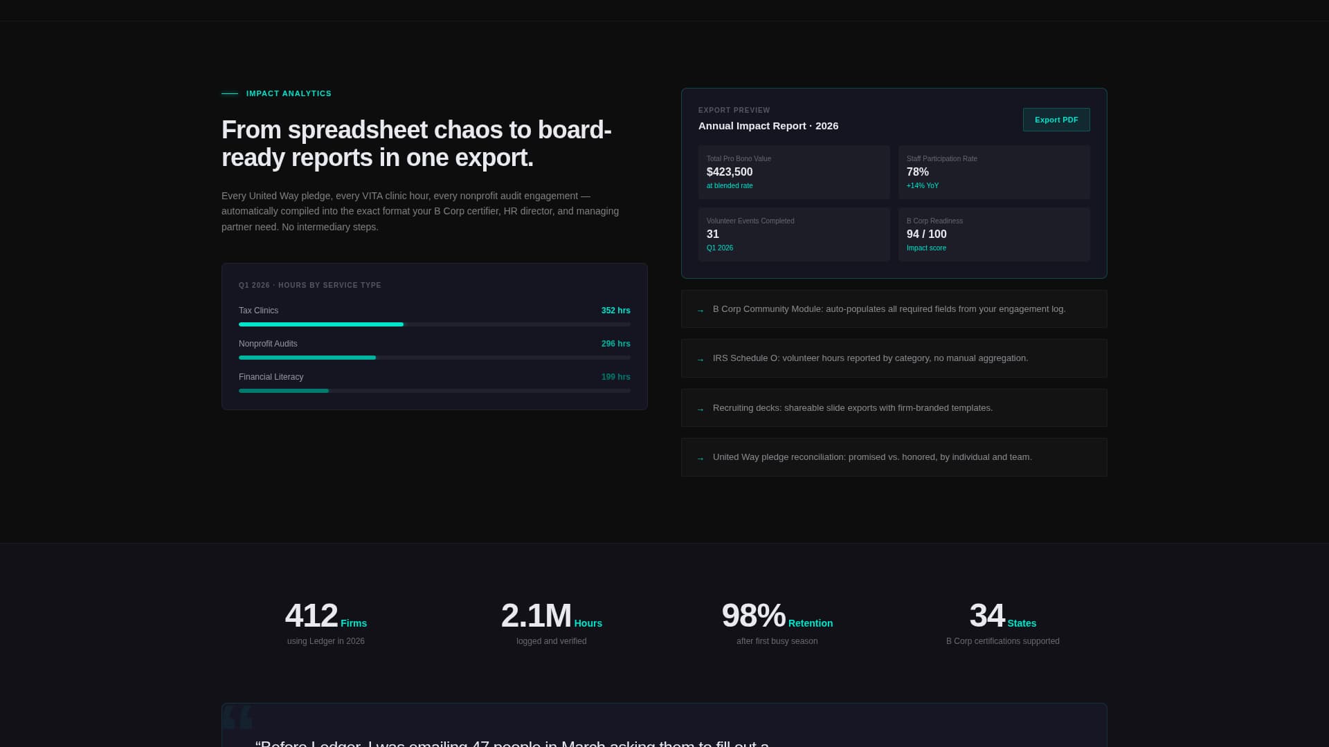Viewport: 1329px width, 747px height.
Task: Click the Financial Literacy progress bar
Action: [434, 391]
